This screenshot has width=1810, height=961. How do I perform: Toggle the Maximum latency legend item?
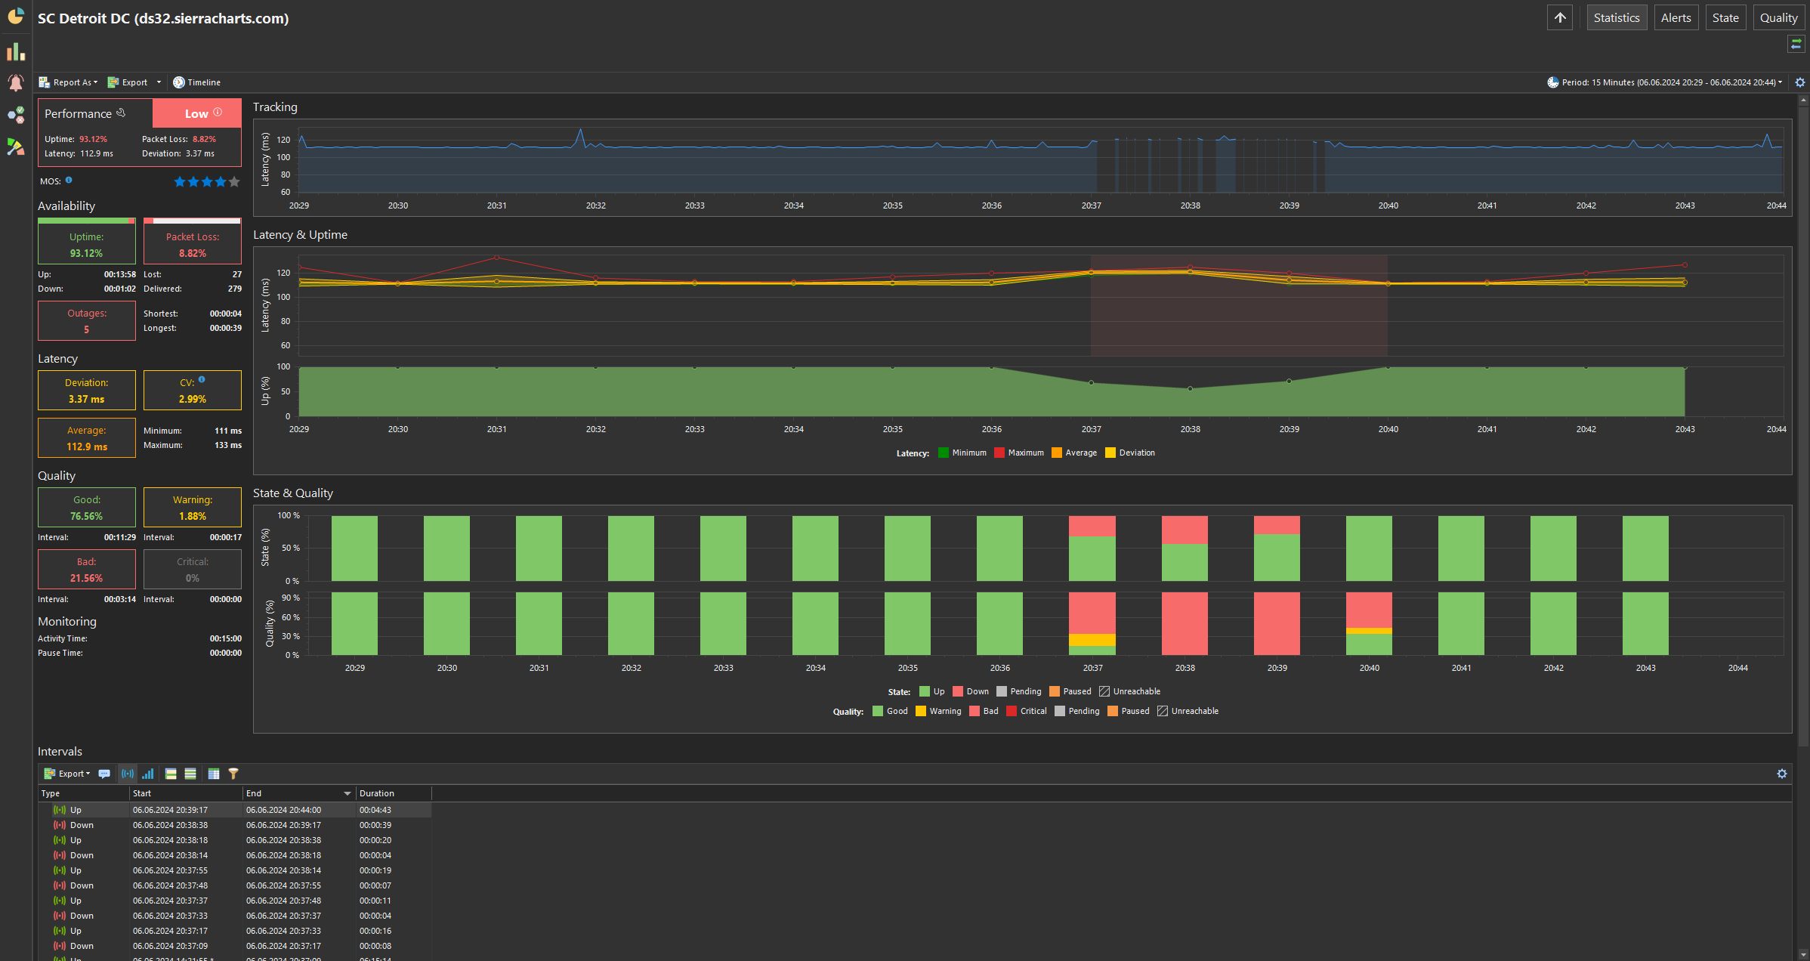tap(1019, 453)
